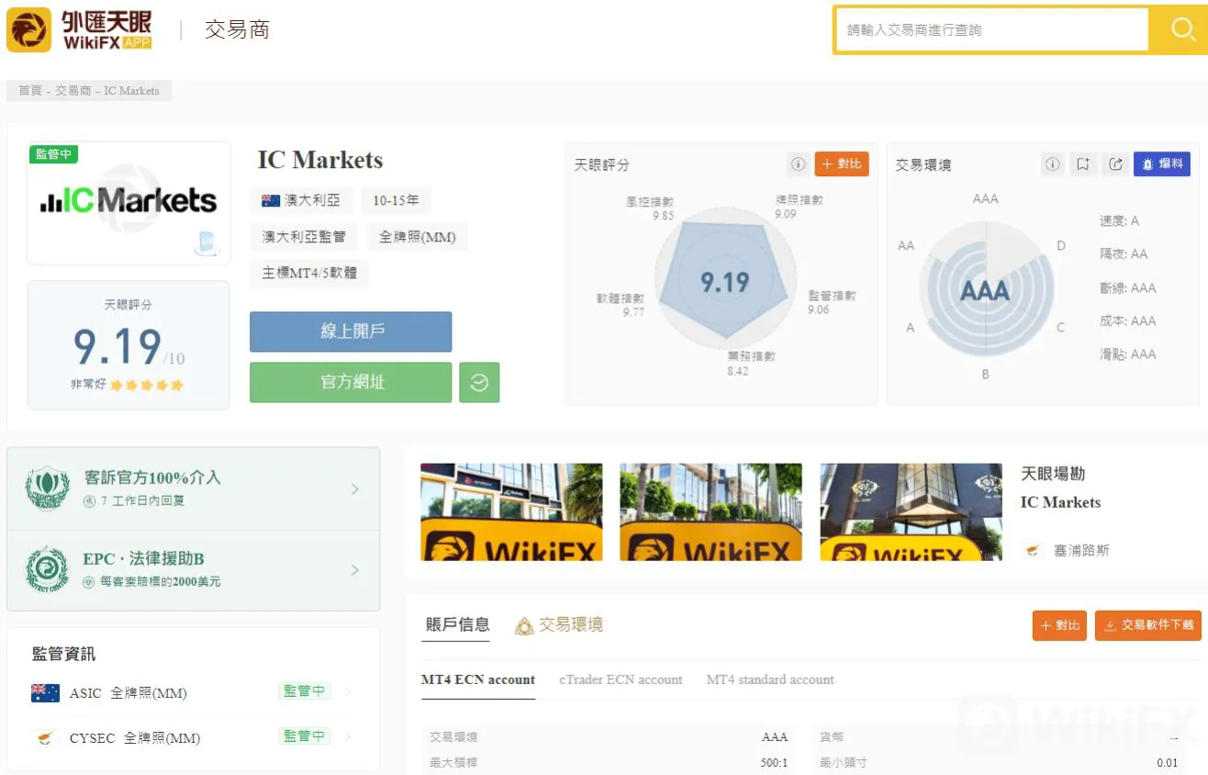The height and width of the screenshot is (775, 1208).
Task: Expand the 客訴官方100%介入 row chevron
Action: [x=355, y=489]
